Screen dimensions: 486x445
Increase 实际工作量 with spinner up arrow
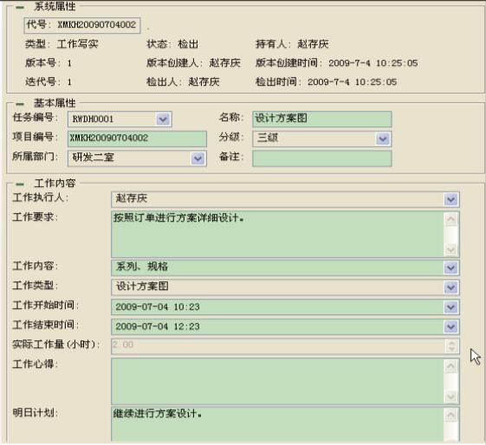pos(451,343)
